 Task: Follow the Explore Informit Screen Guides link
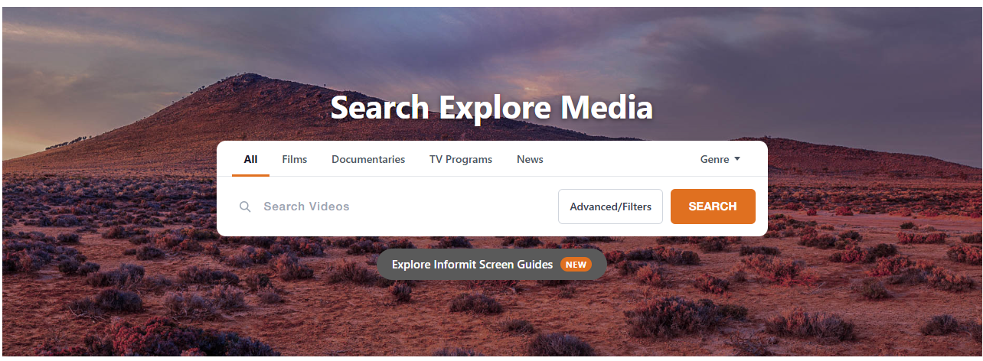point(472,265)
